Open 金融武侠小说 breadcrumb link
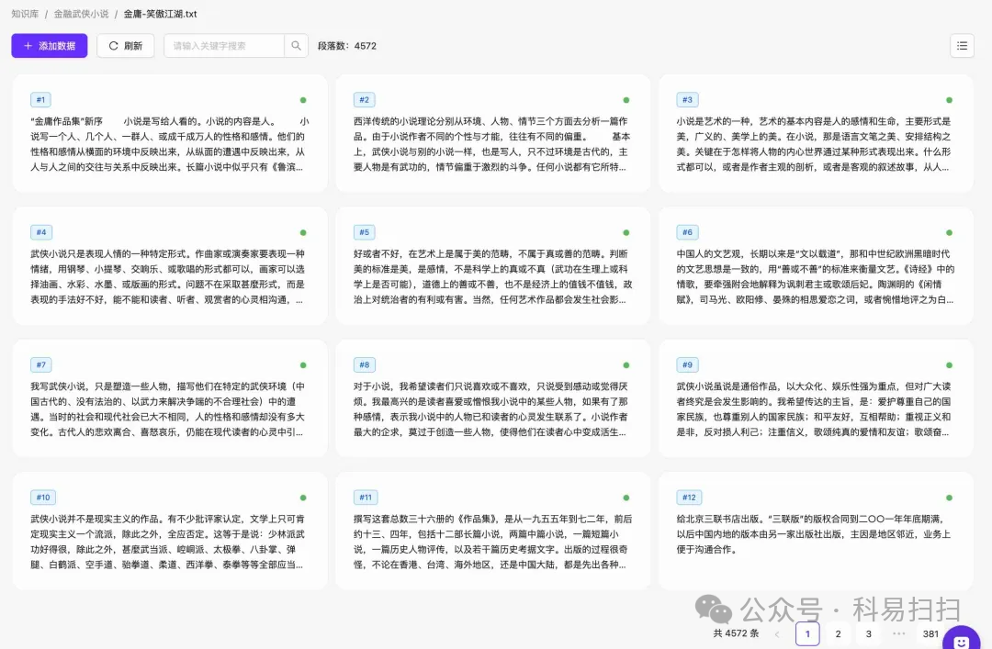Viewport: 992px width, 649px height. [81, 13]
